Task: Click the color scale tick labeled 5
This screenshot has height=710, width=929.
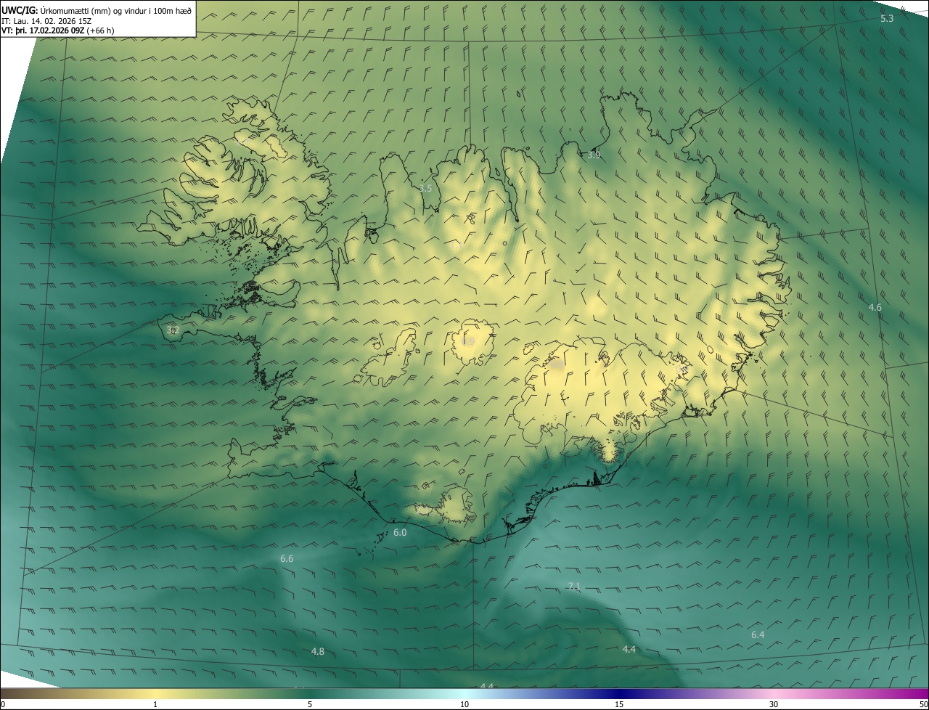Action: click(310, 704)
